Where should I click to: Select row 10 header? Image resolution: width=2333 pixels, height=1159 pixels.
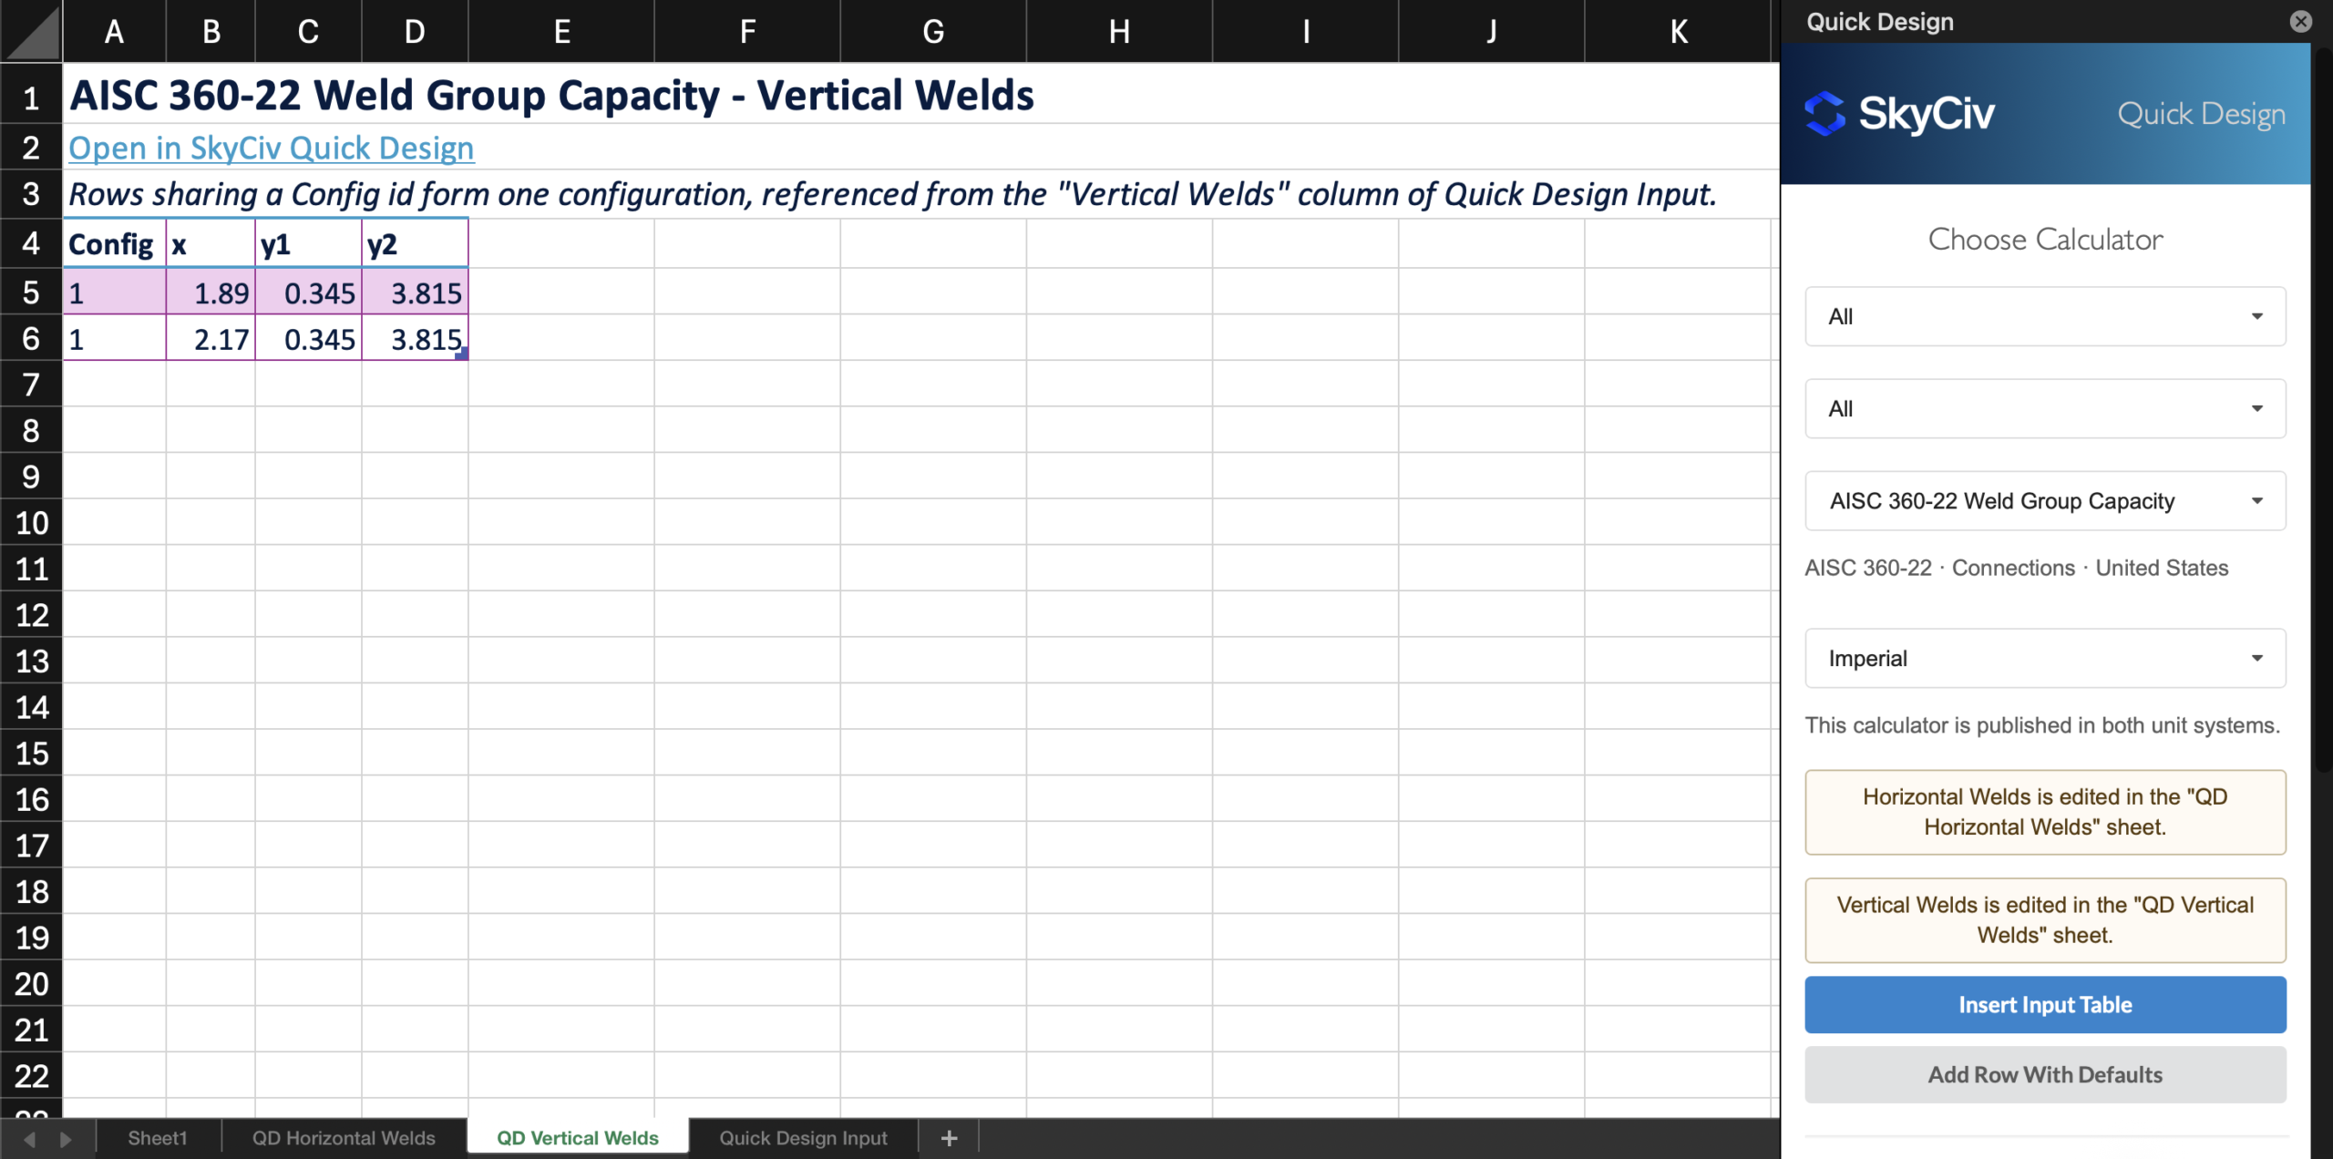[x=31, y=523]
